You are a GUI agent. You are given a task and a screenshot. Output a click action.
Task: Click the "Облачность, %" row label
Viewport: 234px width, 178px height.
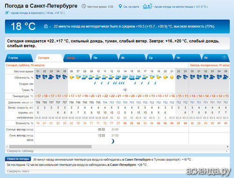pos(24,78)
